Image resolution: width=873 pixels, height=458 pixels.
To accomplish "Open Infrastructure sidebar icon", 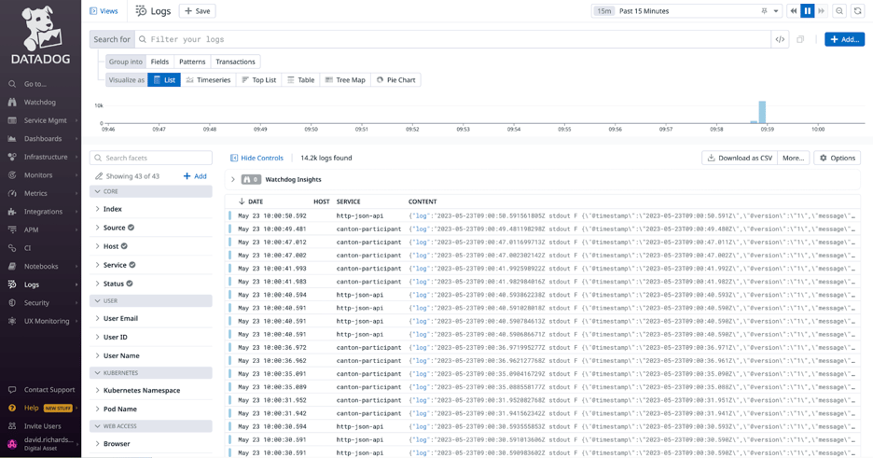I will [12, 157].
